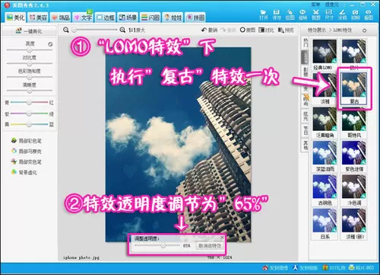This screenshot has width=380, height=275.
Task: Select the 抠图 cutout tool icon
Action: point(290,14)
